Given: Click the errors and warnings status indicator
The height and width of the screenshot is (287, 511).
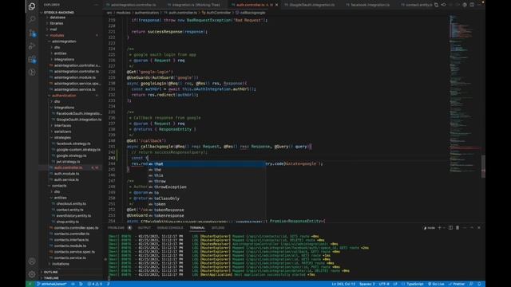Looking at the screenshot, I should [x=94, y=284].
